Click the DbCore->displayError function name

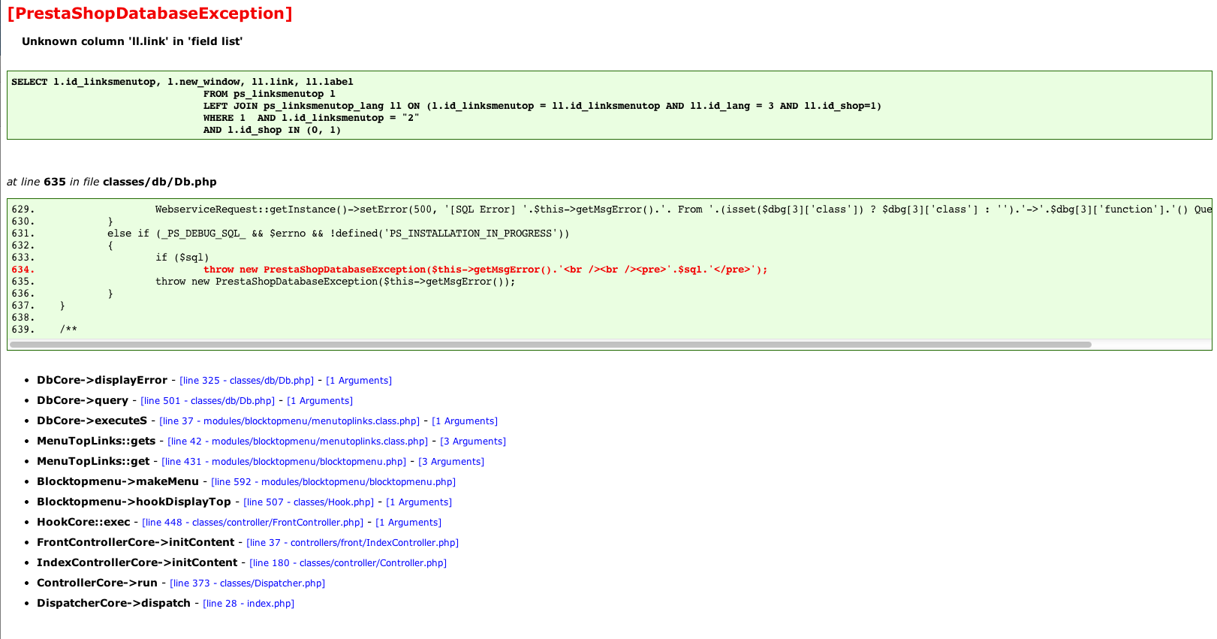pos(102,381)
